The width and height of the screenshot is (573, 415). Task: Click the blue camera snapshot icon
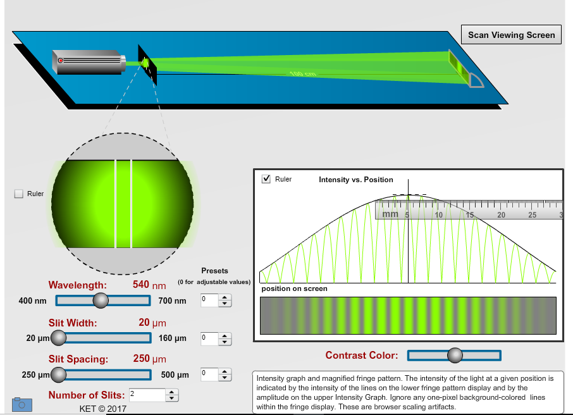click(x=23, y=404)
